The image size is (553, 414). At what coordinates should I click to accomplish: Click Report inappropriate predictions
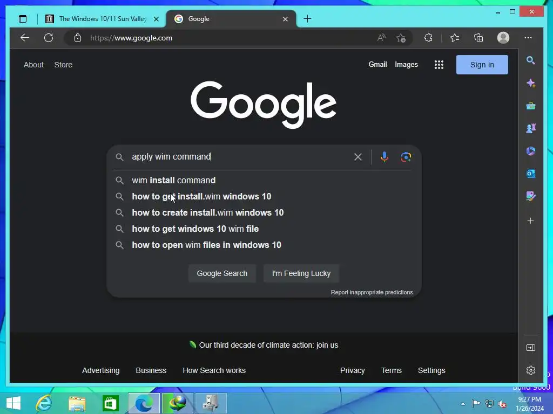372,292
